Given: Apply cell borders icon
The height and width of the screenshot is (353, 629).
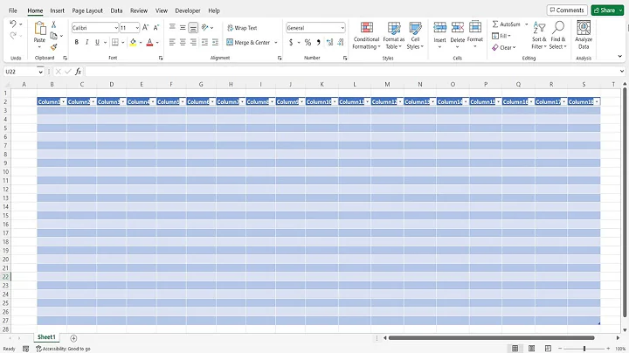Looking at the screenshot, I should [x=115, y=42].
